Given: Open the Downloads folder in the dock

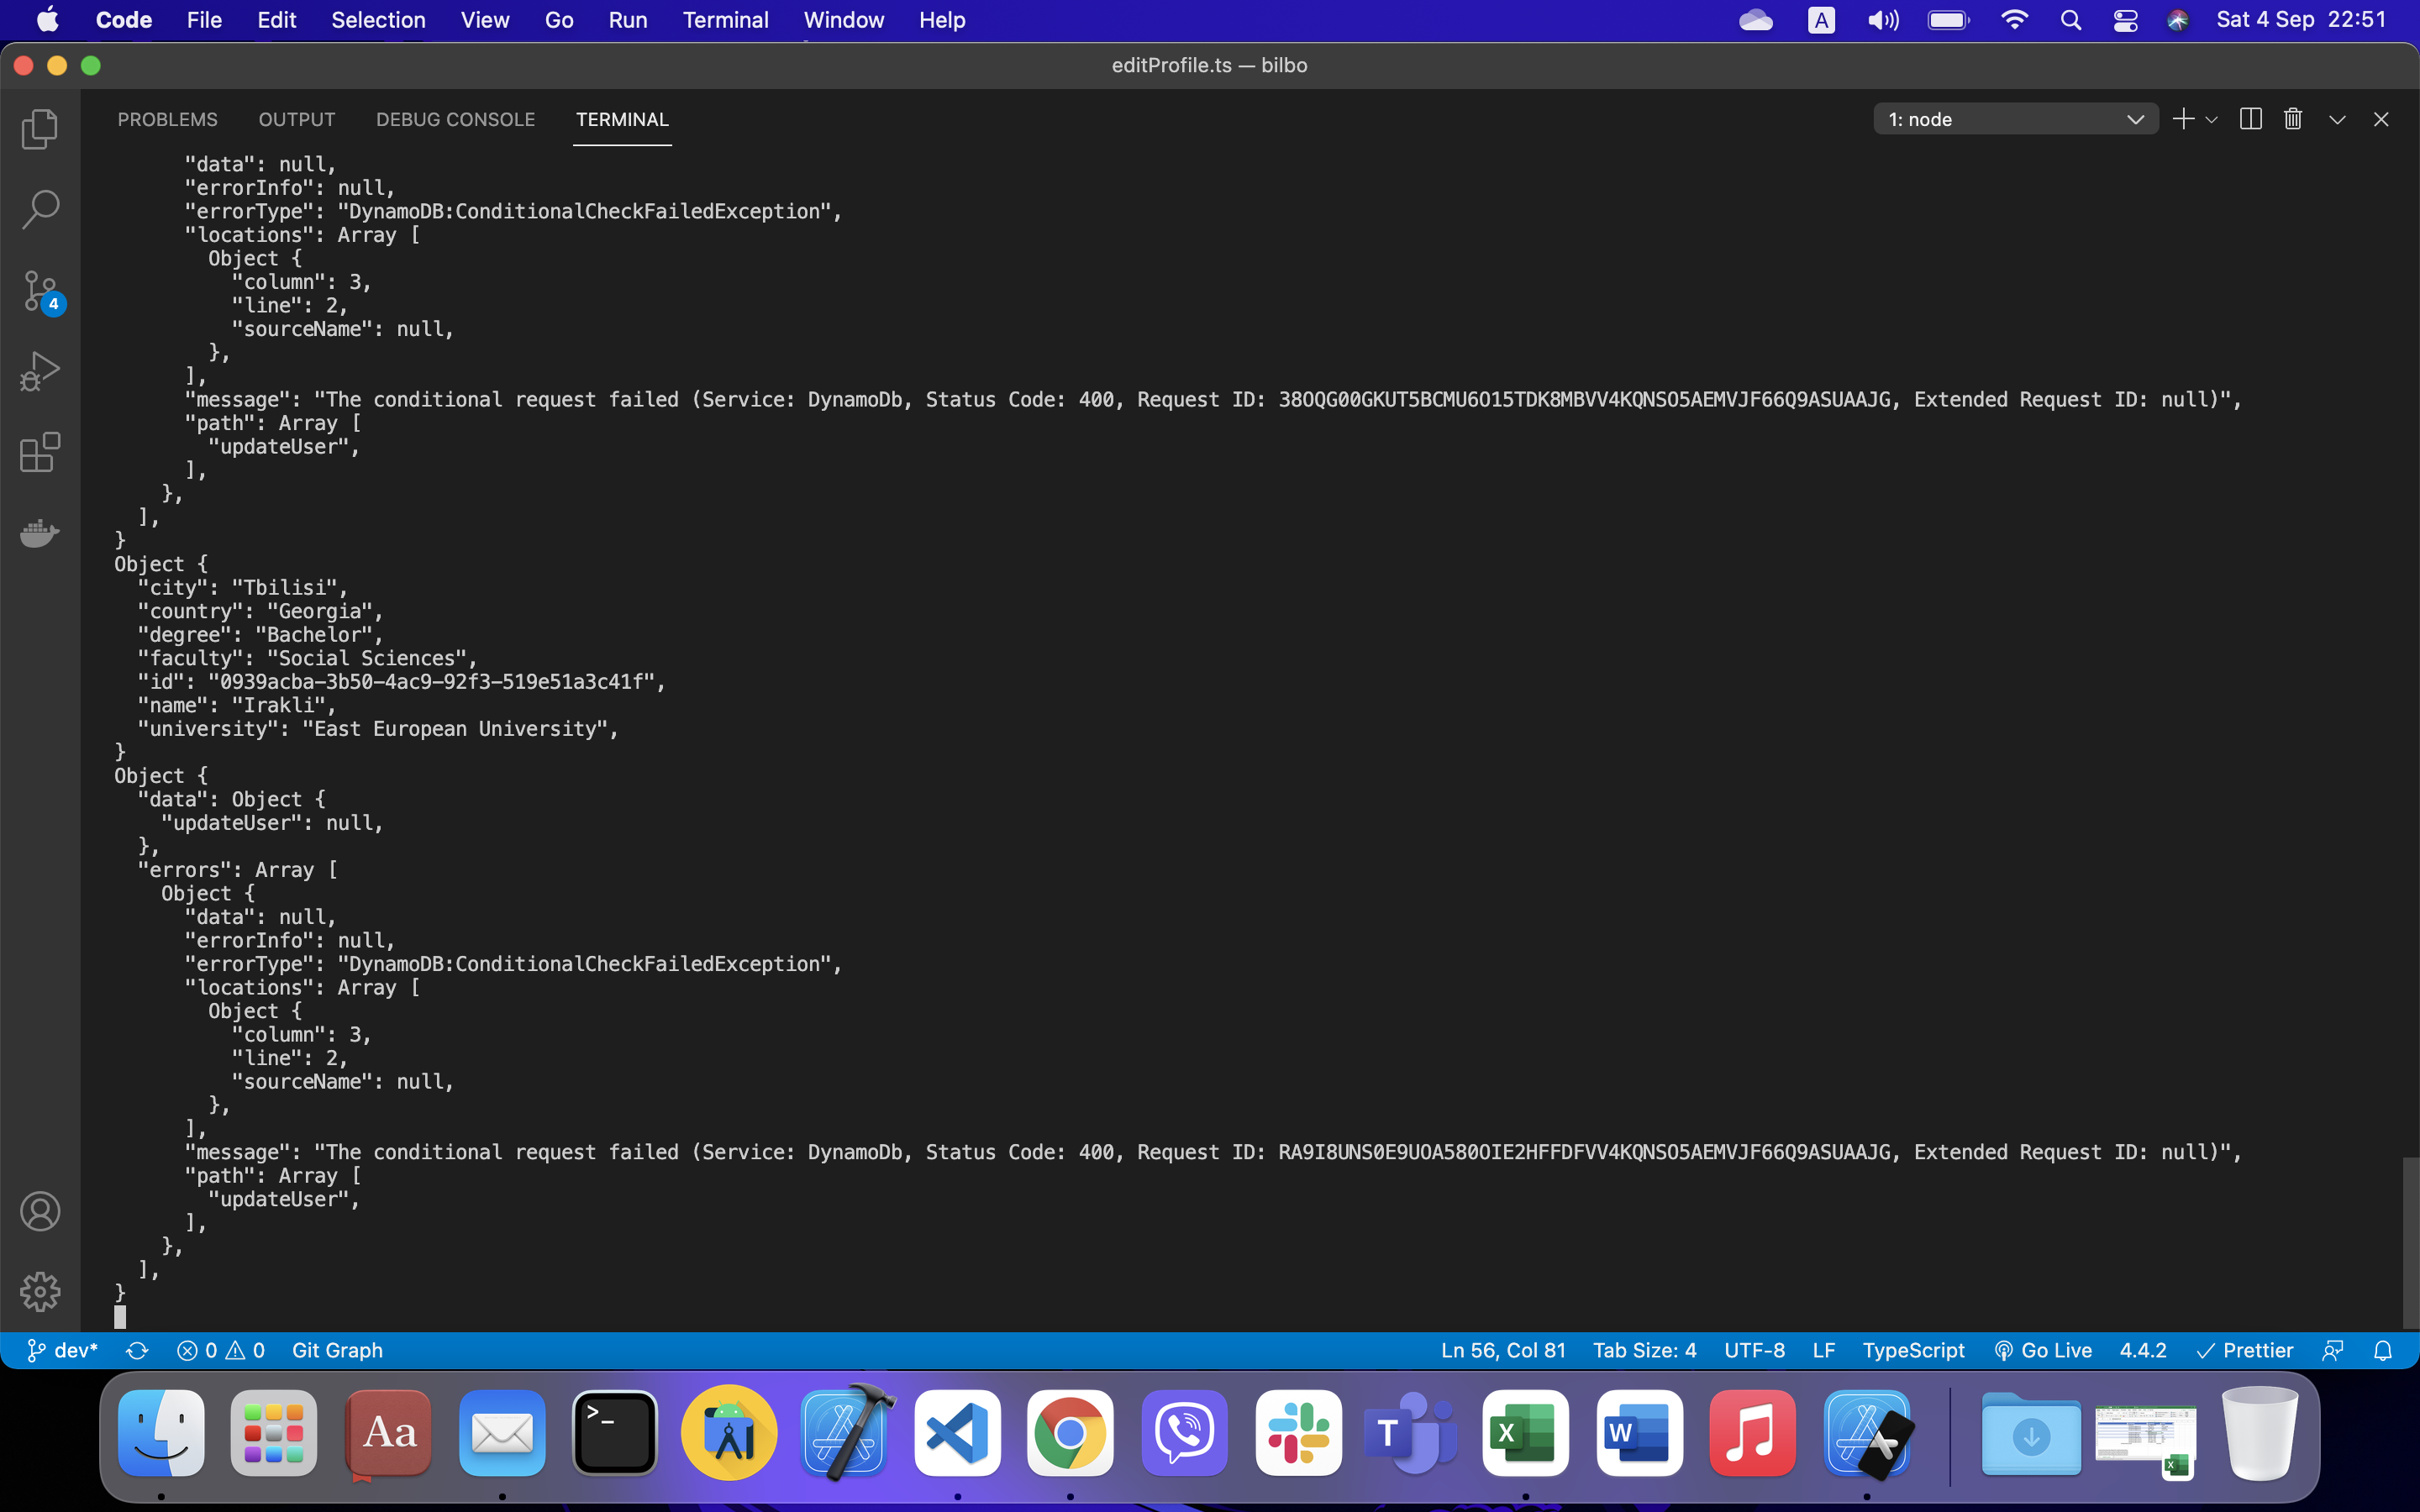Looking at the screenshot, I should tap(2031, 1433).
